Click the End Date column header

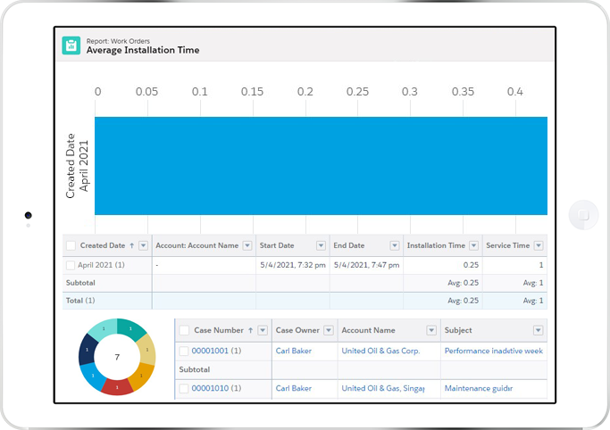(348, 245)
